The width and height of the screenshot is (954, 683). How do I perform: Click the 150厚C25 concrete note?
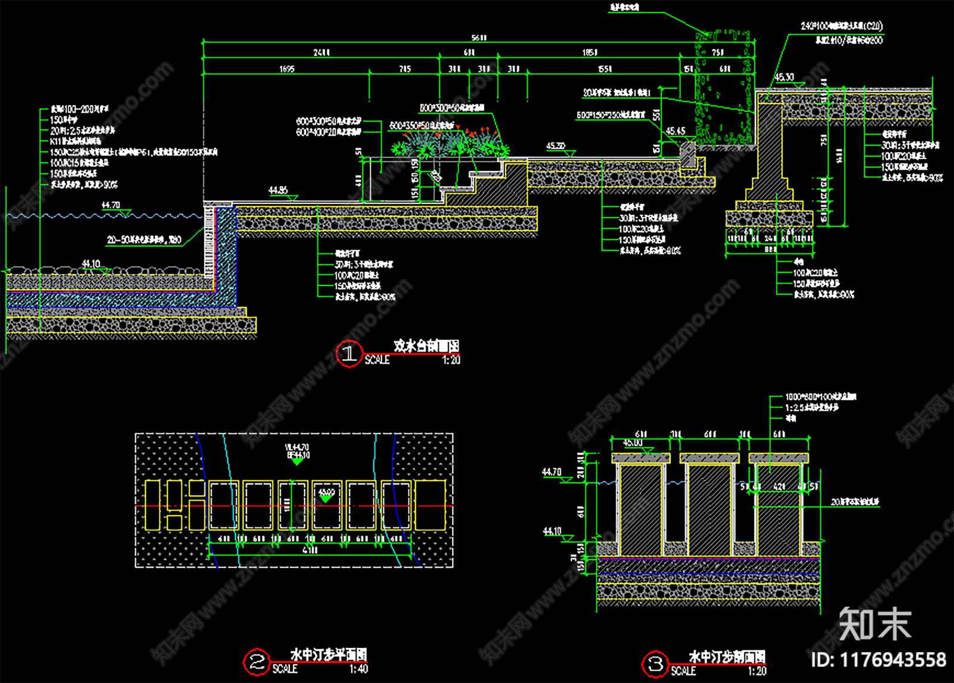[134, 152]
